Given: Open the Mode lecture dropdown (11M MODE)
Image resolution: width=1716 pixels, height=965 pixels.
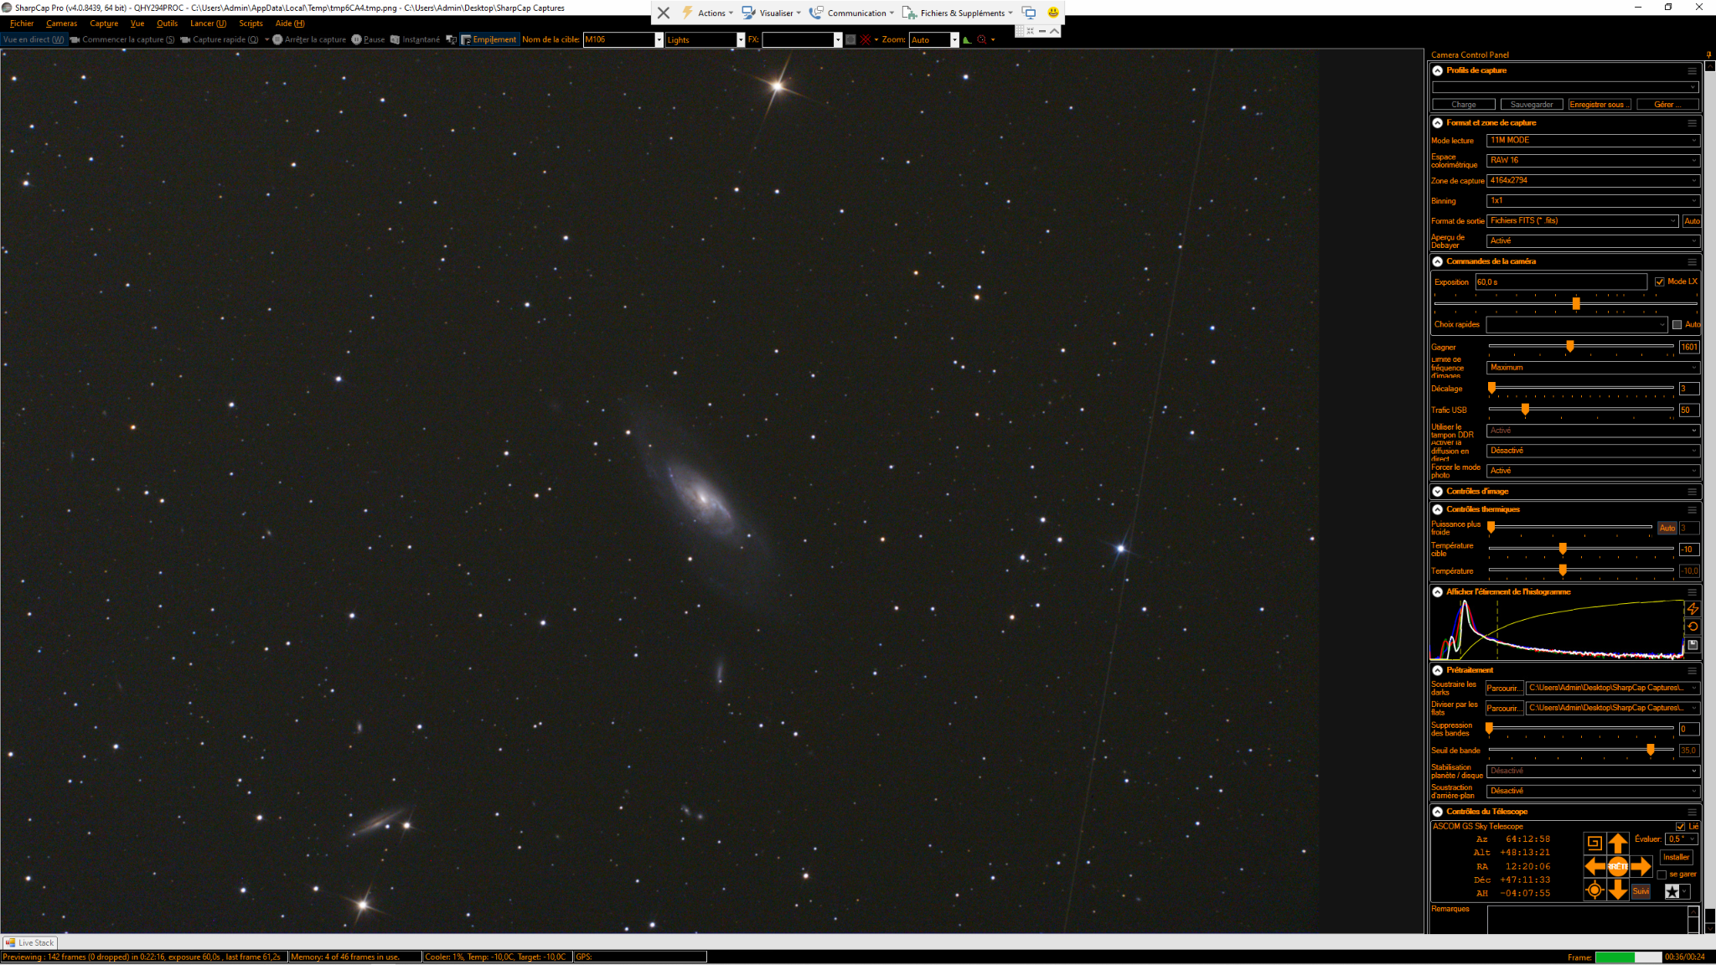Looking at the screenshot, I should [1593, 140].
